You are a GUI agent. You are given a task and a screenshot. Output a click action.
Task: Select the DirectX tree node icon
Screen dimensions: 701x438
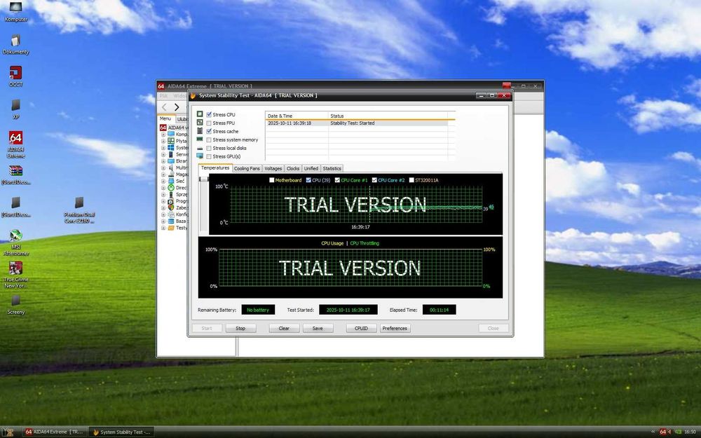click(x=170, y=188)
